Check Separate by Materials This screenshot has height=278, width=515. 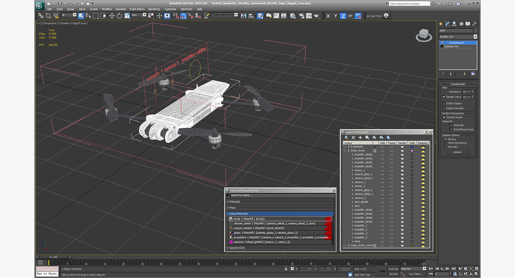(x=451, y=125)
